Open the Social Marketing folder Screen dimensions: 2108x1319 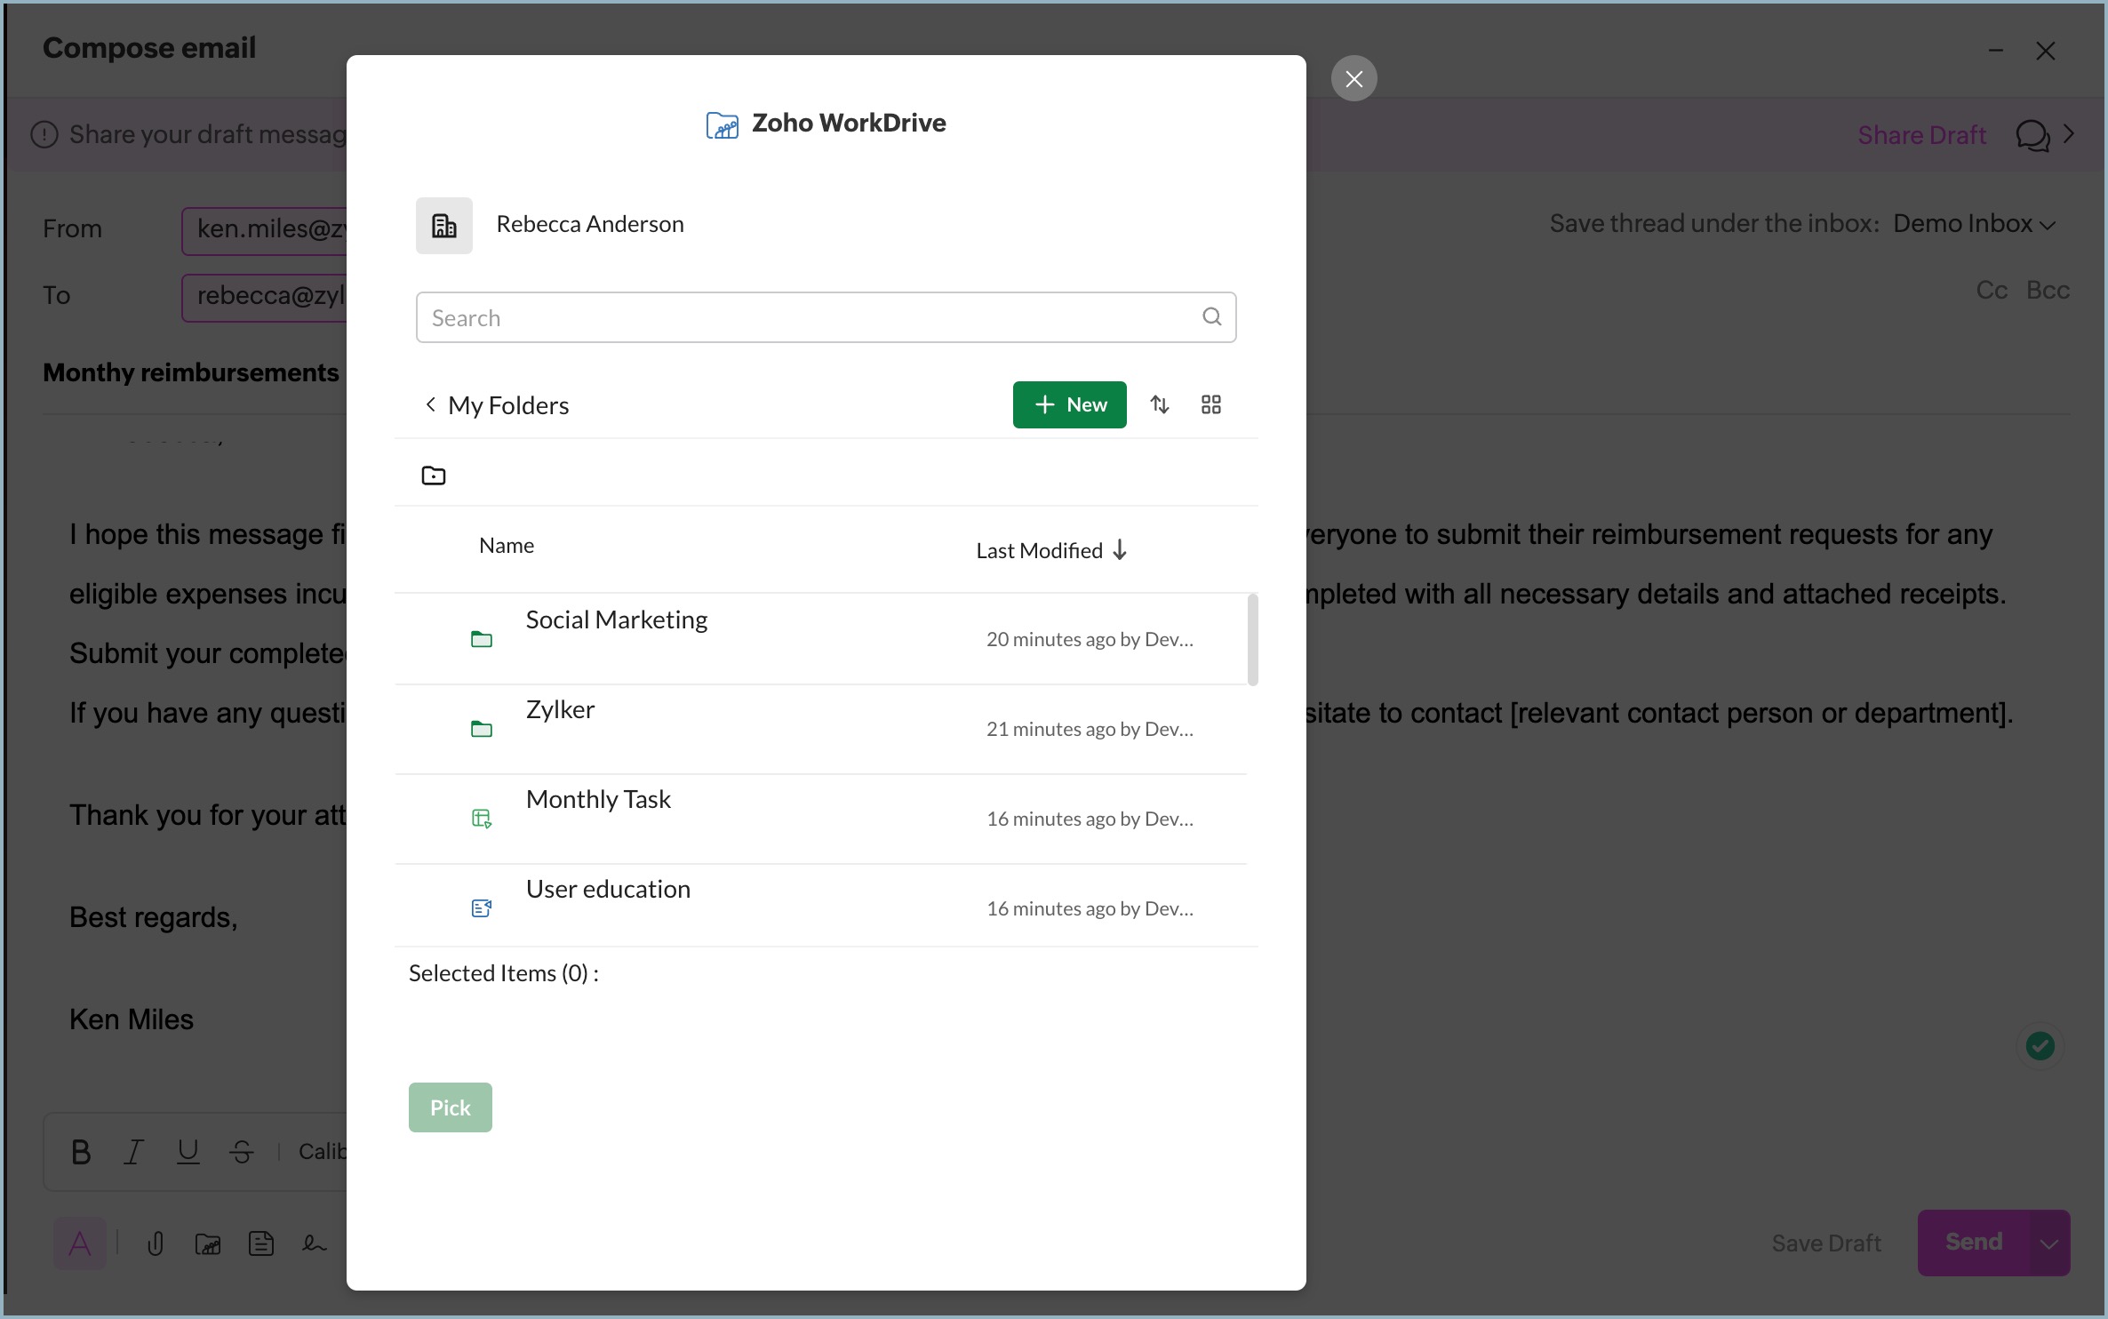tap(820, 639)
